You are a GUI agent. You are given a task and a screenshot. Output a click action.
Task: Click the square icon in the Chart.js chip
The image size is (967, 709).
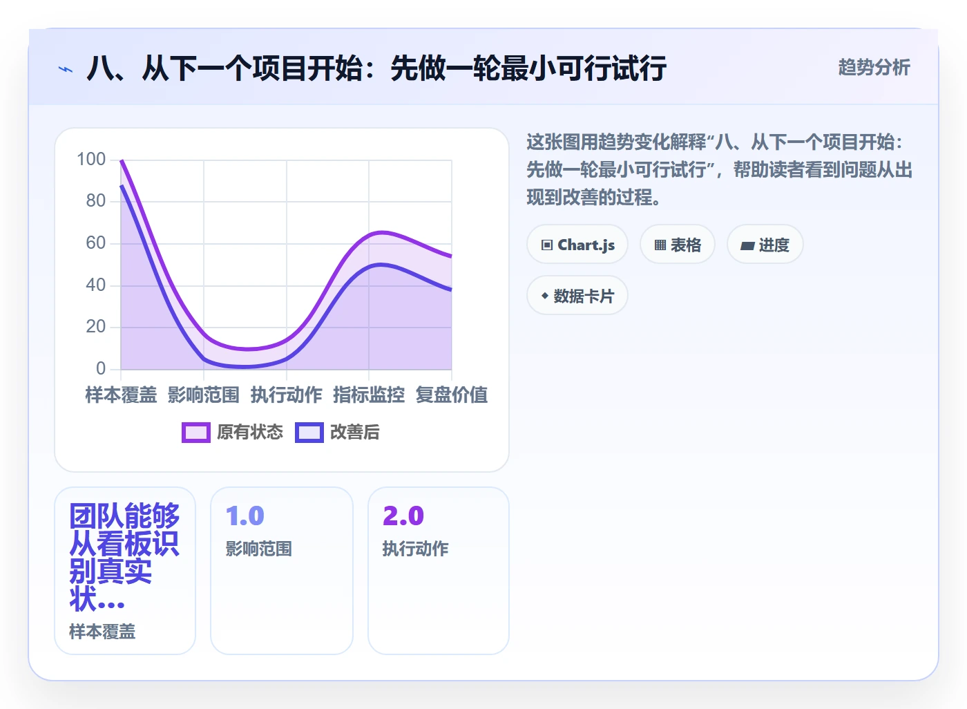(x=547, y=245)
